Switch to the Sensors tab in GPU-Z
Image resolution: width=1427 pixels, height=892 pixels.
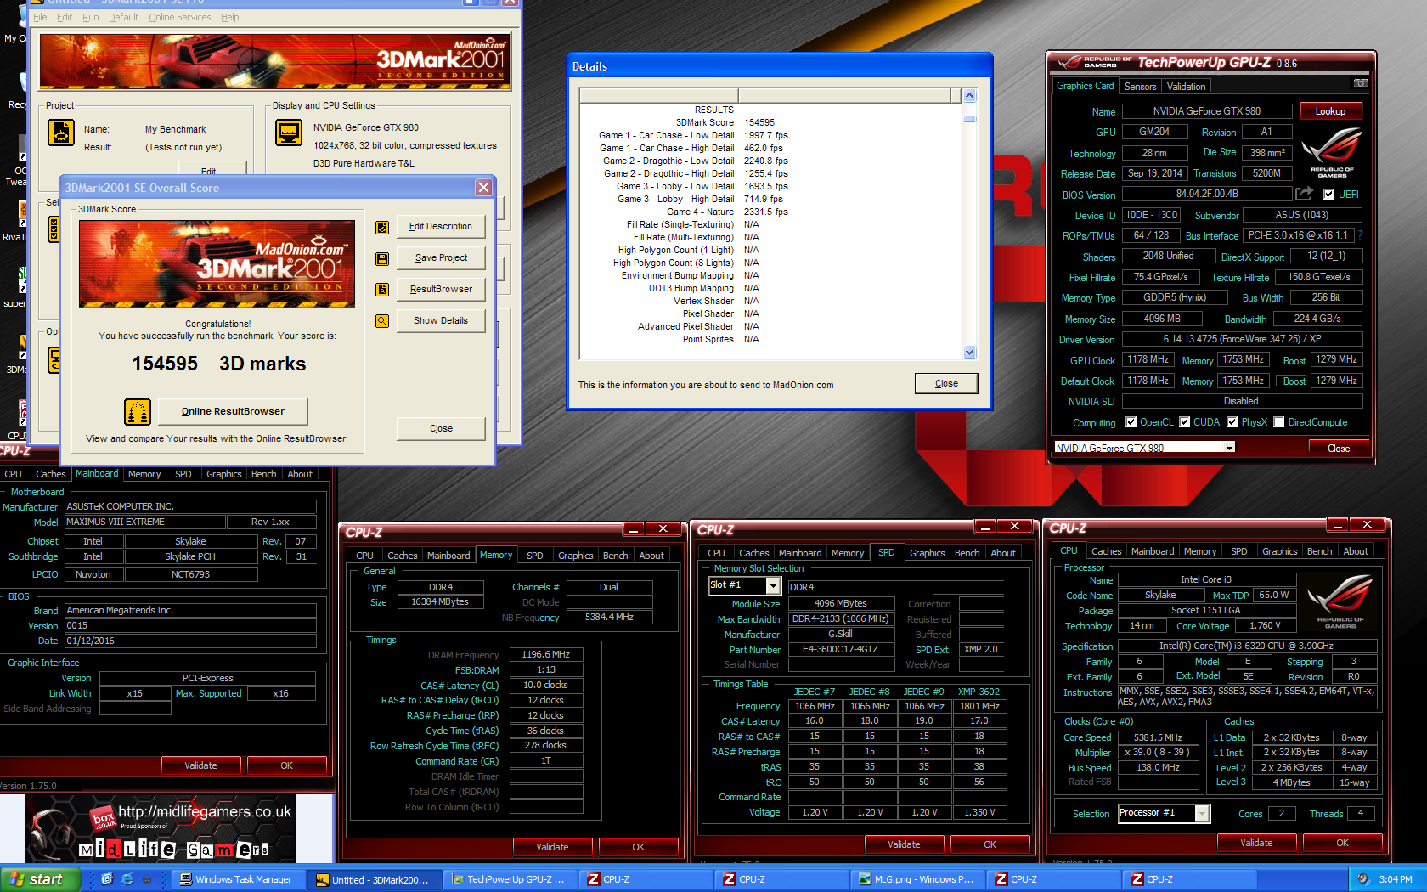(x=1140, y=87)
